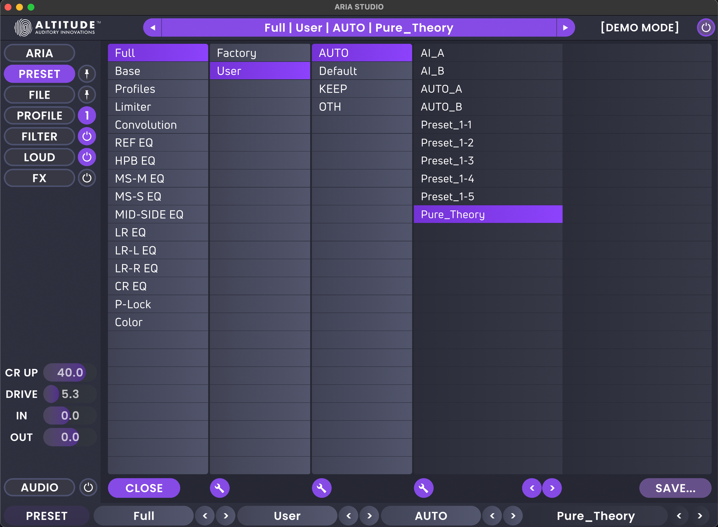718x527 pixels.
Task: Adjust the DRIVE slider
Action: point(70,394)
